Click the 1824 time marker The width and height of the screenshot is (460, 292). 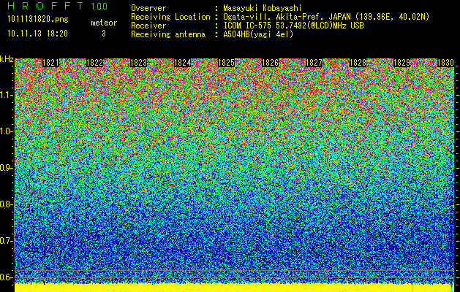(183, 63)
